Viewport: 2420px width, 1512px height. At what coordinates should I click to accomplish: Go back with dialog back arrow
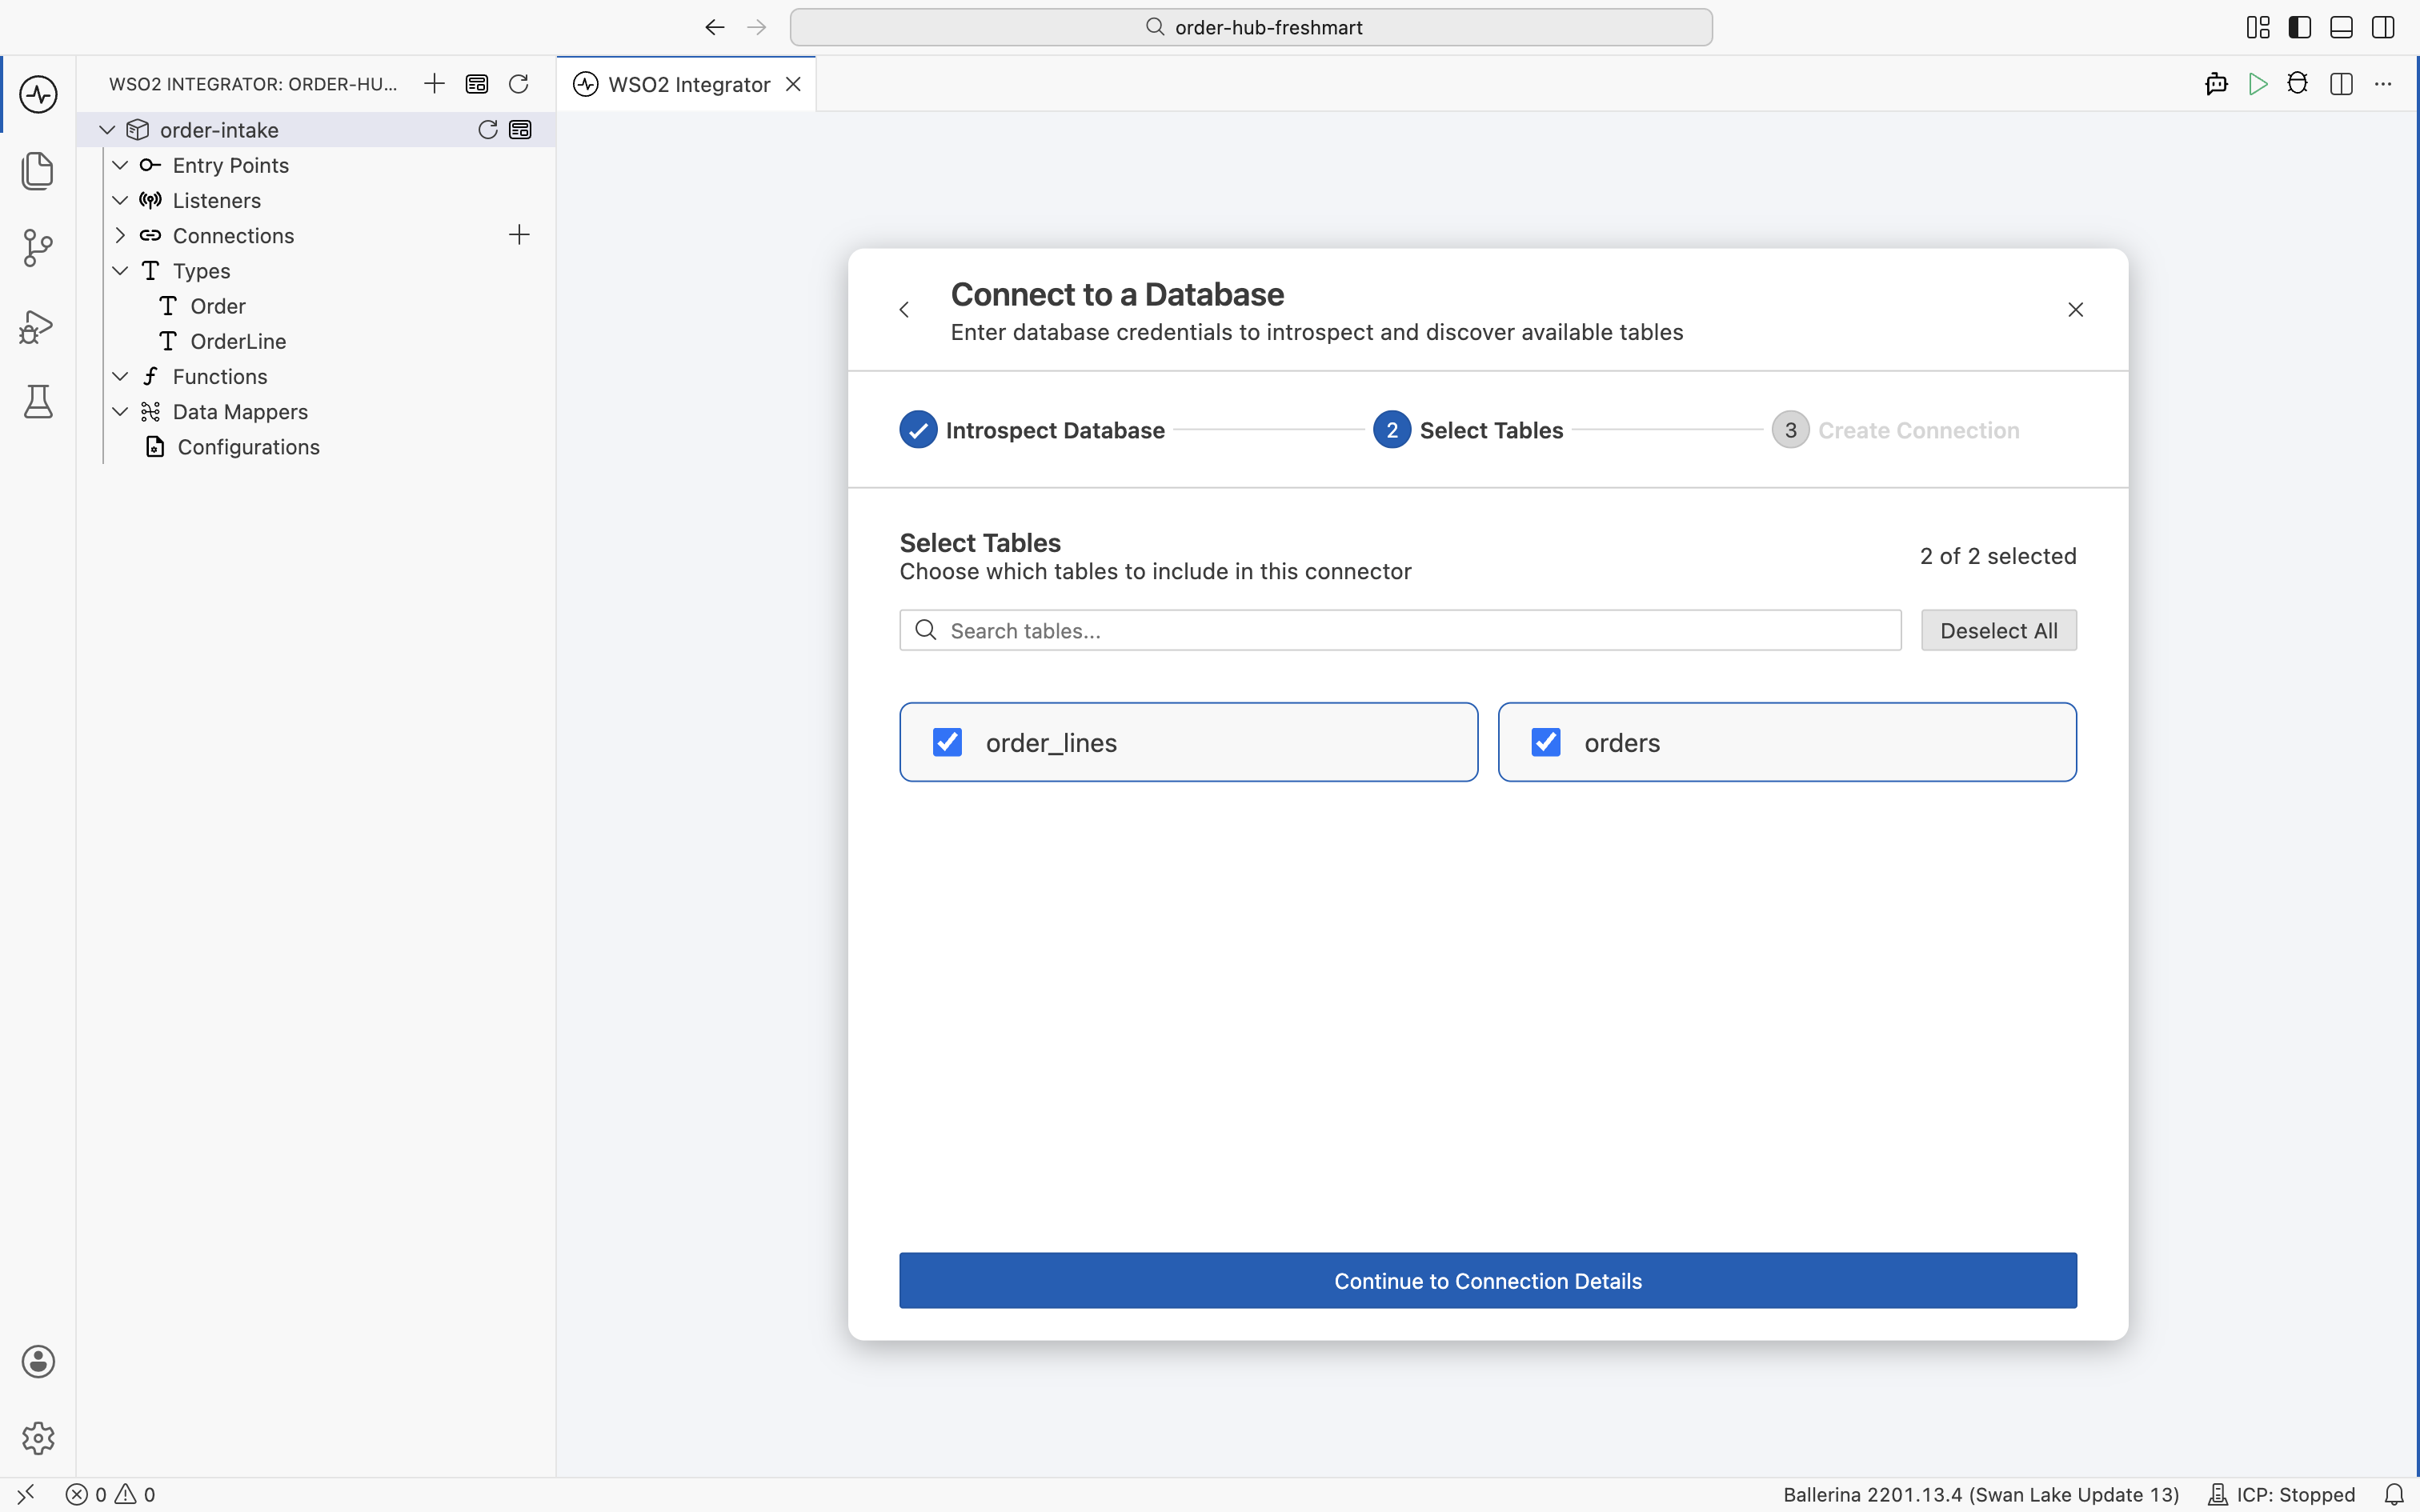click(x=904, y=310)
